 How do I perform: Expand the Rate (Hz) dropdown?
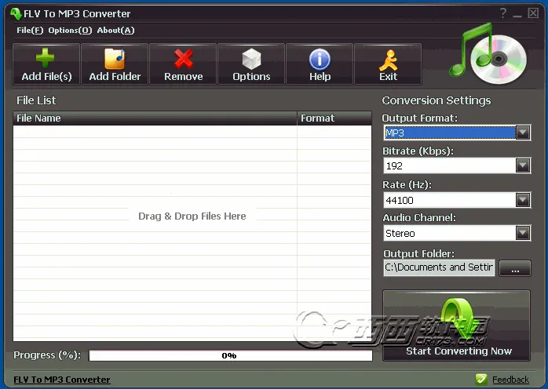point(523,200)
